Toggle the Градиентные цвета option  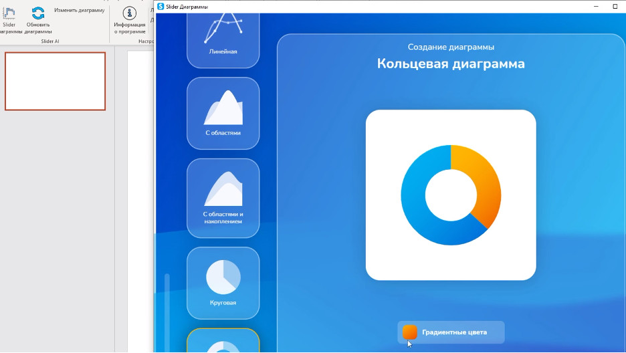(x=451, y=332)
